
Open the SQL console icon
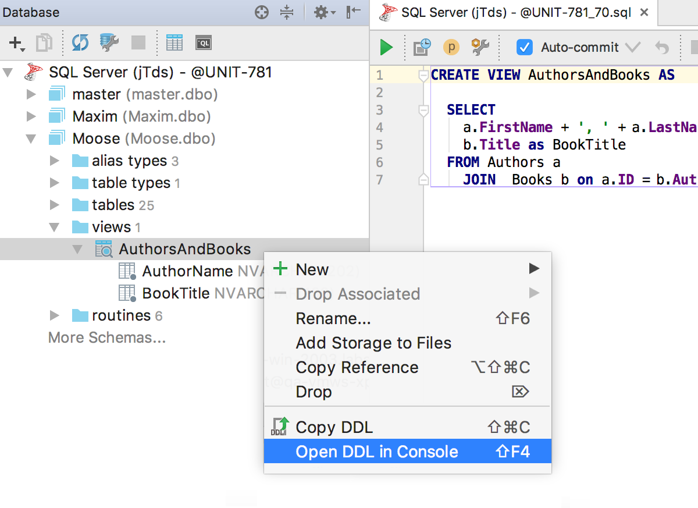(204, 42)
